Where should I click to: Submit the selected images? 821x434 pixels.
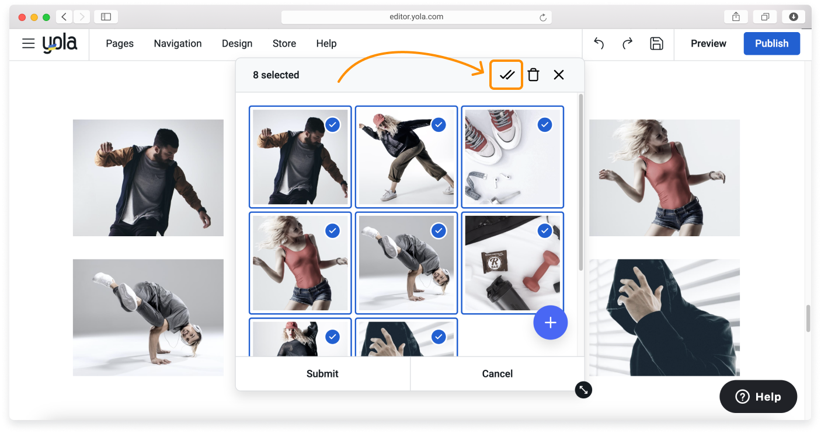pyautogui.click(x=322, y=374)
